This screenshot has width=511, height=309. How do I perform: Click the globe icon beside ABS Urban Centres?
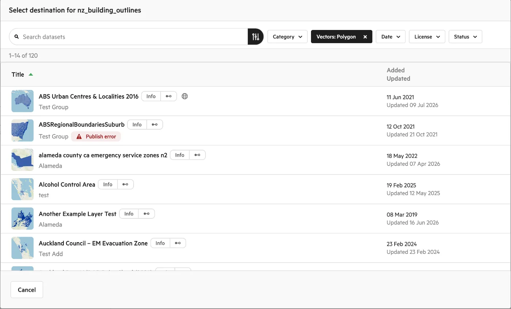[185, 96]
